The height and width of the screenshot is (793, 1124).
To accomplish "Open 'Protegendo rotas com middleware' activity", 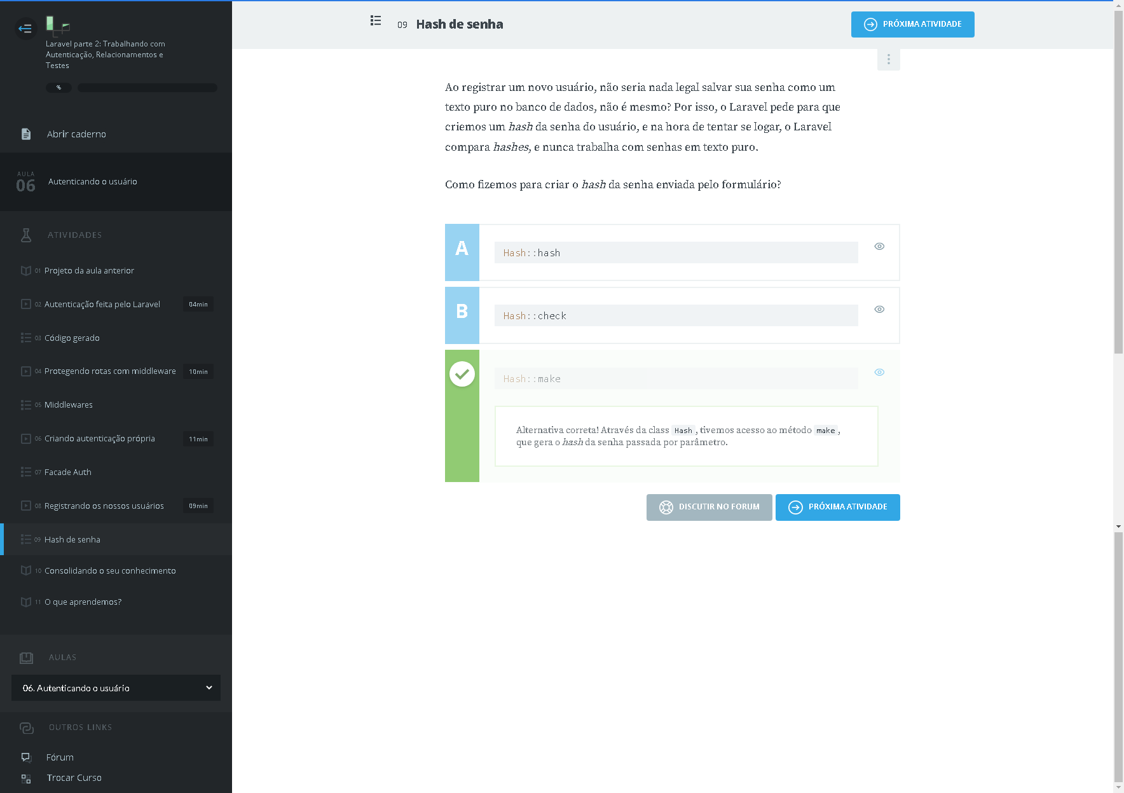I will [x=110, y=371].
